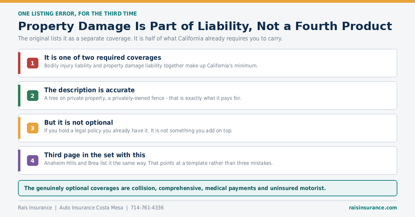Click the purple number 4 badge
This screenshot has width=415, height=217.
tap(33, 160)
